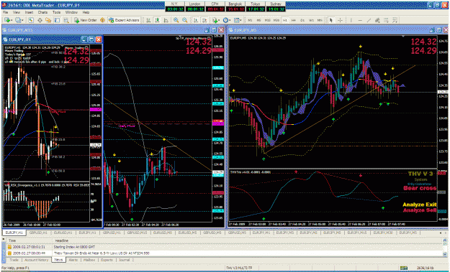Create a new chart from toolbar

(7, 20)
